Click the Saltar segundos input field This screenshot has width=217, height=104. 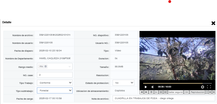[175, 92]
